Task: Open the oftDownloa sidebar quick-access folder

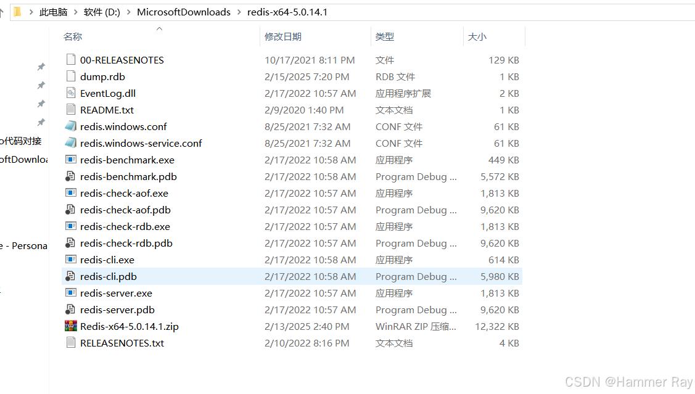Action: (23, 160)
